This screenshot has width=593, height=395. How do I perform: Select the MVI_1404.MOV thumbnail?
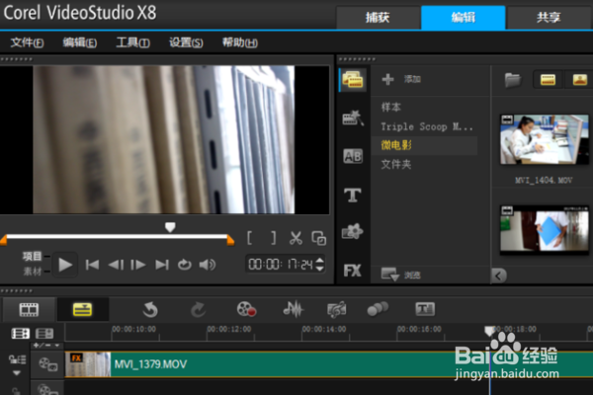tap(545, 140)
